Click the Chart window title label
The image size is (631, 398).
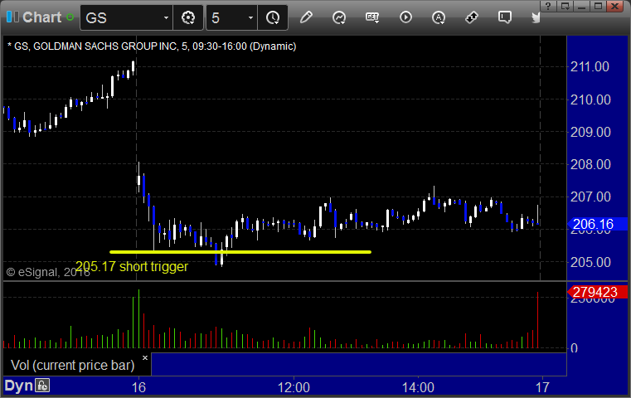41,17
